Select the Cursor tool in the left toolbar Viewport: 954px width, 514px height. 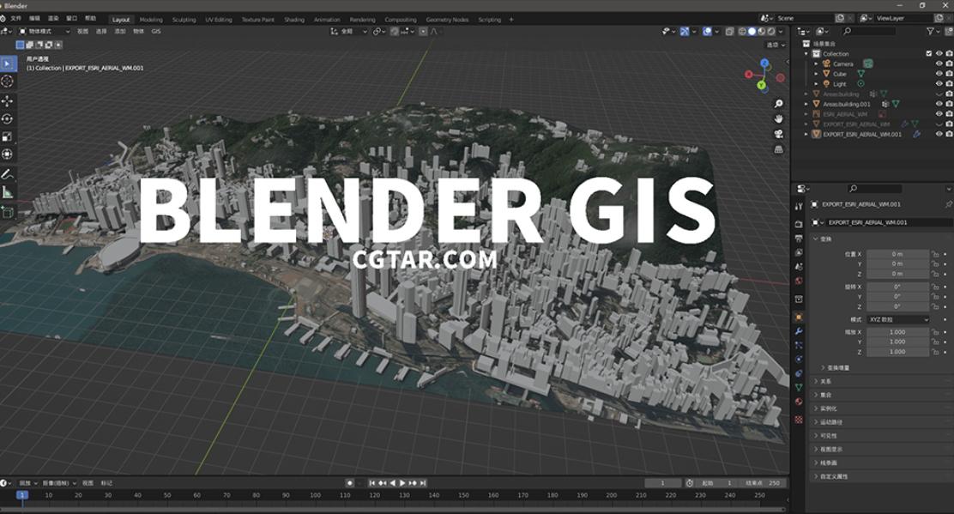[x=8, y=81]
